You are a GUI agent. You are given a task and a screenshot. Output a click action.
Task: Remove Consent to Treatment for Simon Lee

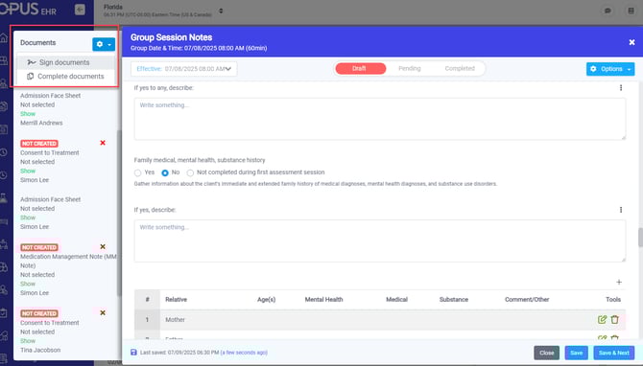[103, 143]
